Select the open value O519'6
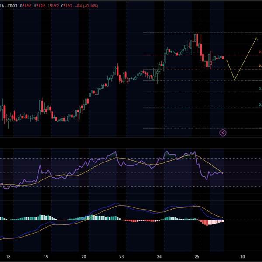 pyautogui.click(x=25, y=6)
